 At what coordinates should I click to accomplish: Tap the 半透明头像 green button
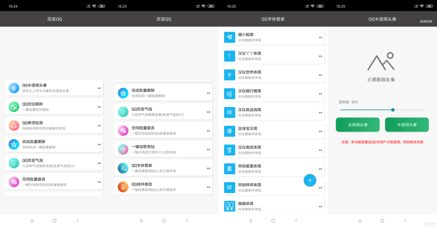(x=407, y=125)
